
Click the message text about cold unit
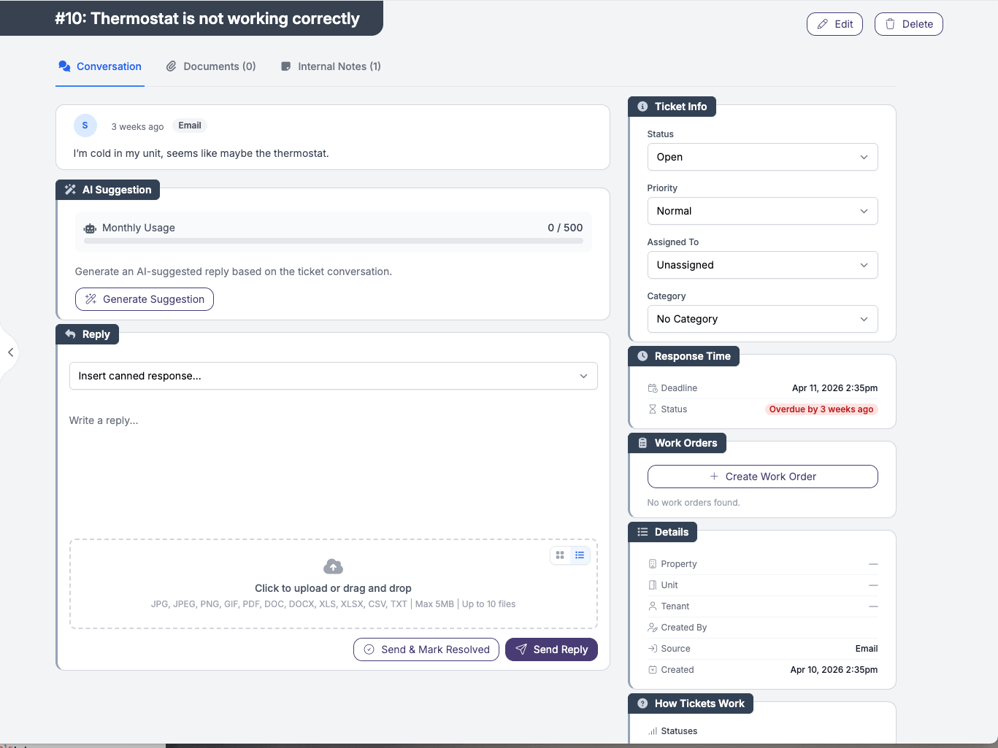(201, 153)
